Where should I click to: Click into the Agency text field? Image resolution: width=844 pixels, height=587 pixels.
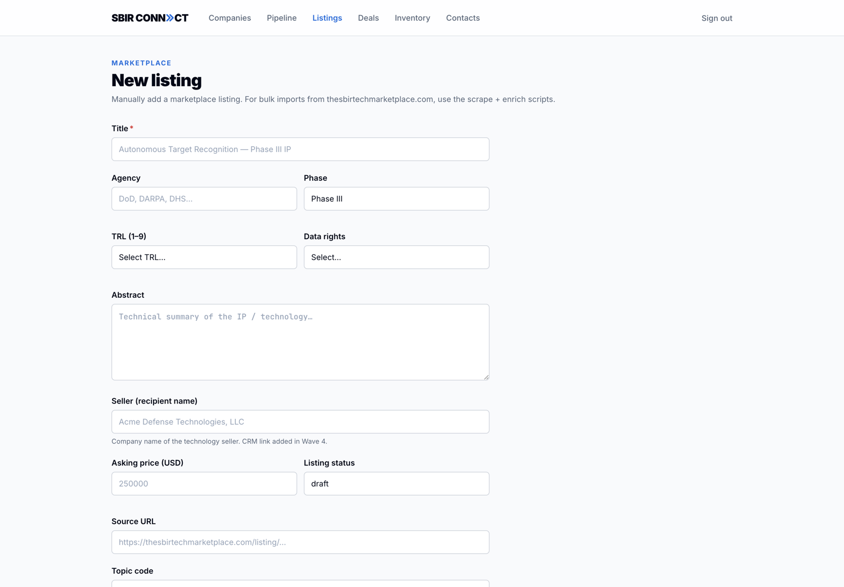204,199
